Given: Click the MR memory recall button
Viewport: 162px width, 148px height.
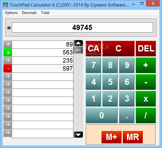Looking at the screenshot, I should (x=133, y=137).
